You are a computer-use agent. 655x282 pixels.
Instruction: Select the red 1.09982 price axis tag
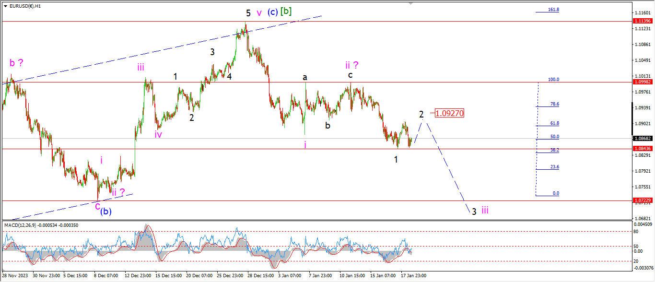pyautogui.click(x=642, y=82)
